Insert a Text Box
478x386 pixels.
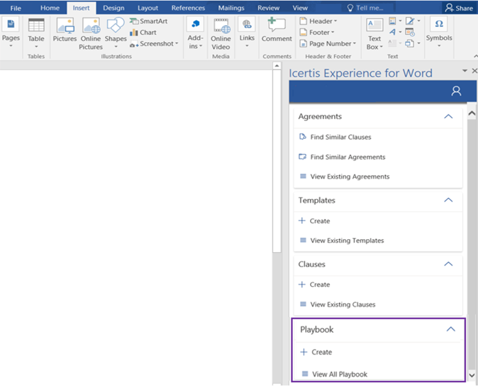click(x=374, y=34)
